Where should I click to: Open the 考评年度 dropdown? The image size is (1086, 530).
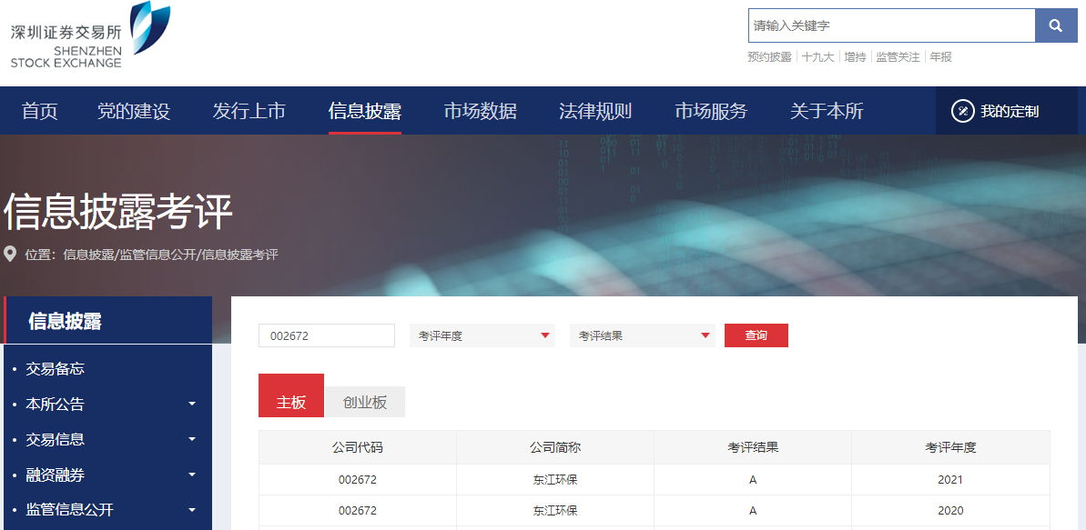pos(482,335)
